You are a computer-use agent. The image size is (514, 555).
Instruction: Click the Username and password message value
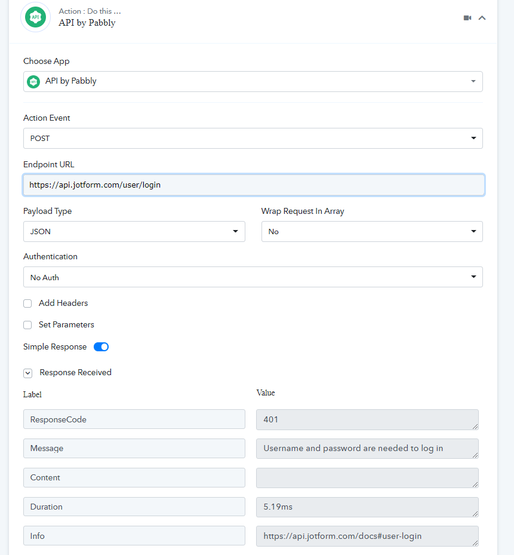(x=367, y=449)
